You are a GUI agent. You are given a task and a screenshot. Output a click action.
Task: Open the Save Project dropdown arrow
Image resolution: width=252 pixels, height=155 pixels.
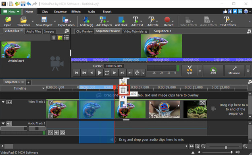55,21
